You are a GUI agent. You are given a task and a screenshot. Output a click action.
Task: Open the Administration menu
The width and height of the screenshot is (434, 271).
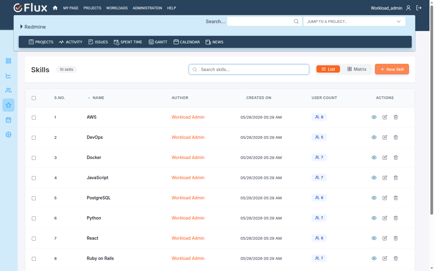click(147, 8)
